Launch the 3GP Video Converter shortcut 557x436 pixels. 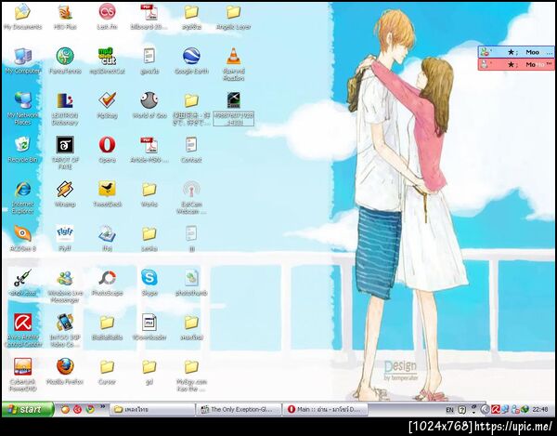click(x=65, y=330)
